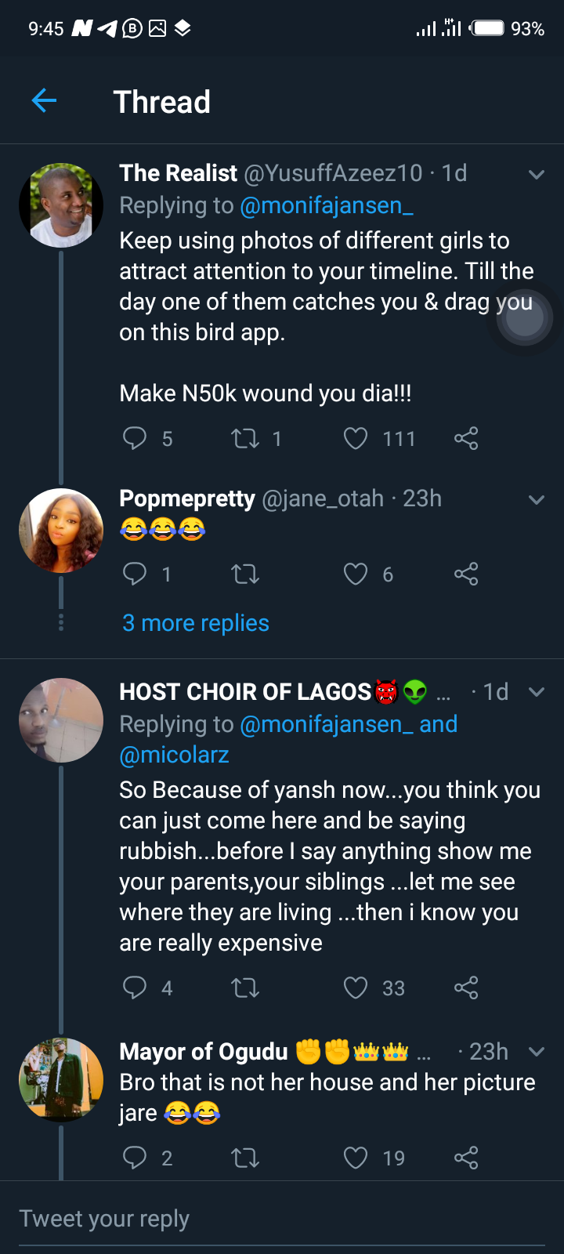The height and width of the screenshot is (1254, 564).
Task: Open @micolarz mention link
Action: coord(174,755)
